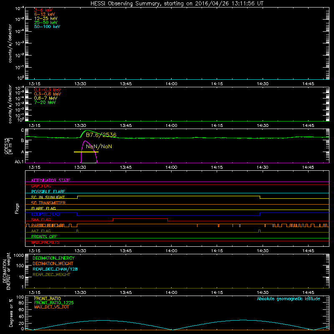Select the POSSIBLE_FLARE flag label
334x334 pixels.
tap(48, 192)
